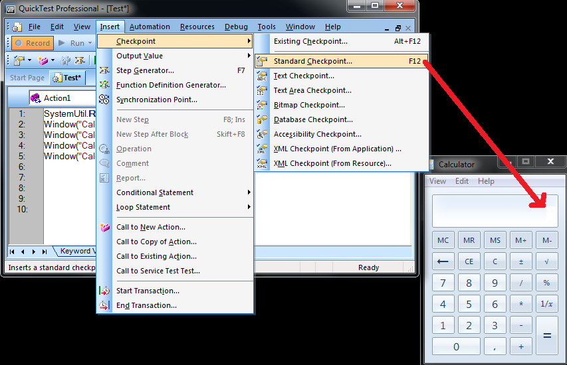
Task: Open the File menu
Action: coord(35,27)
